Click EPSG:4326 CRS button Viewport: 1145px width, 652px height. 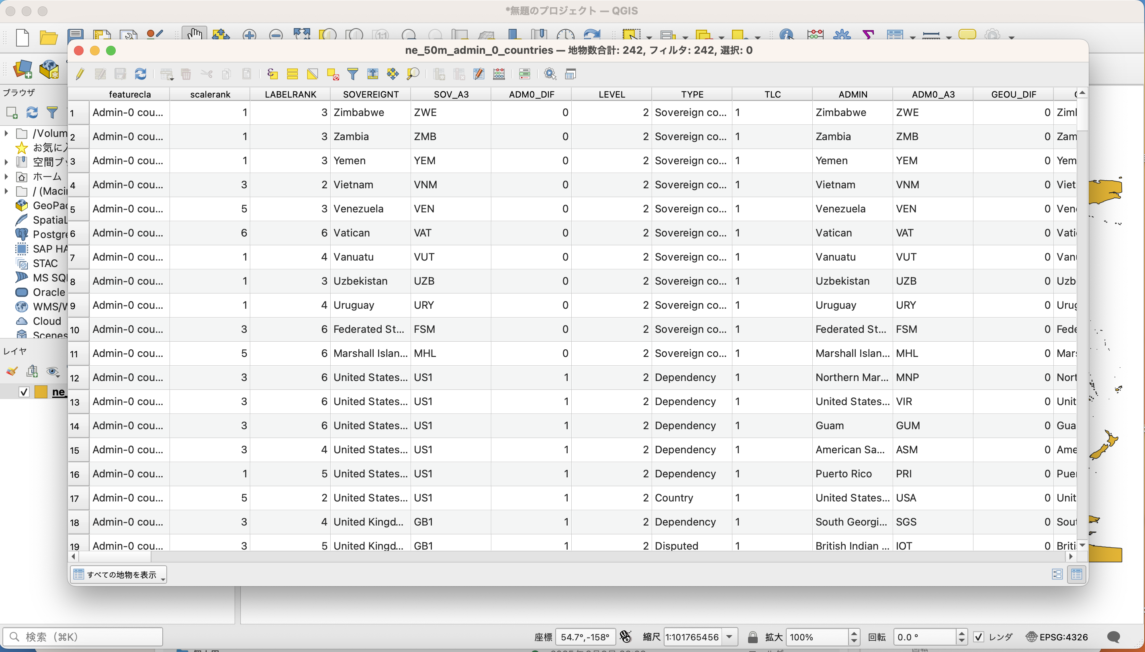click(x=1057, y=637)
